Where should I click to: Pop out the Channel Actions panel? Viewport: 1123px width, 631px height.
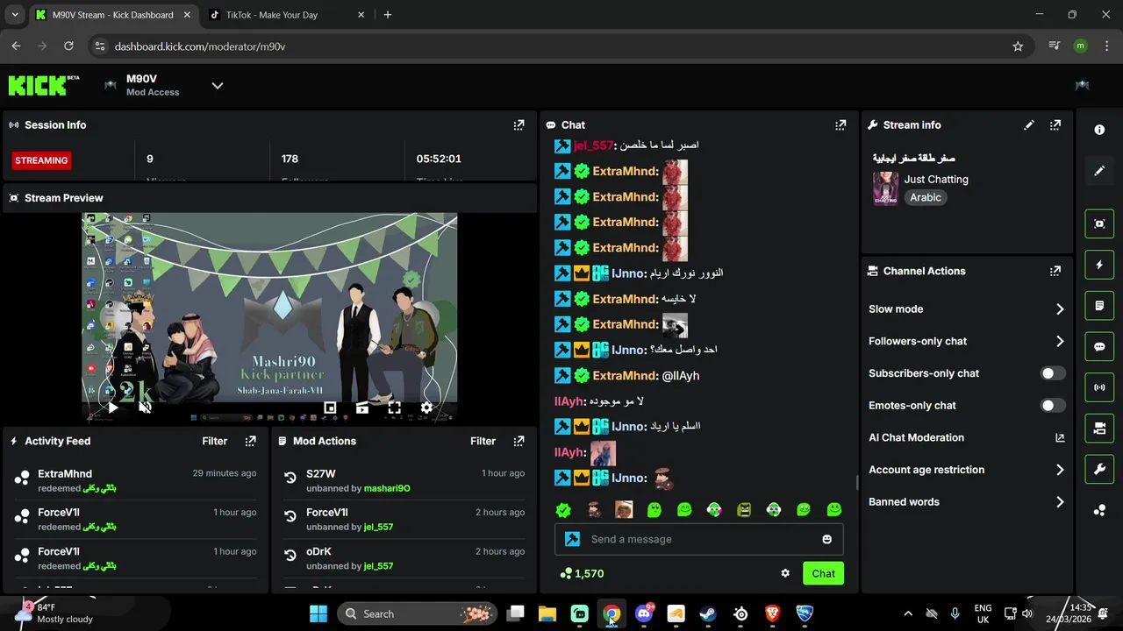(x=1055, y=272)
